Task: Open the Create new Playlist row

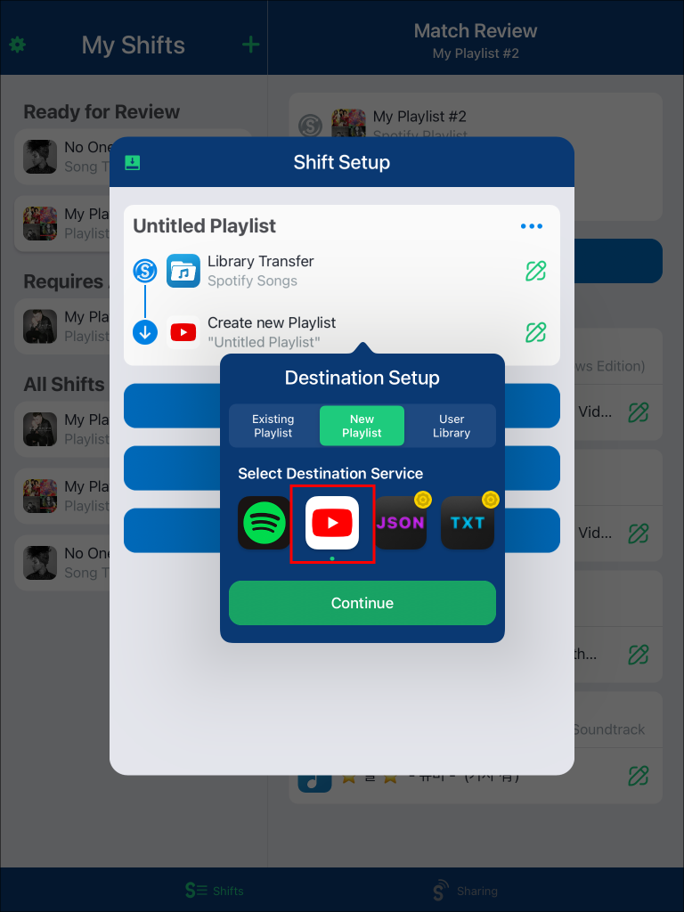Action: [x=272, y=332]
